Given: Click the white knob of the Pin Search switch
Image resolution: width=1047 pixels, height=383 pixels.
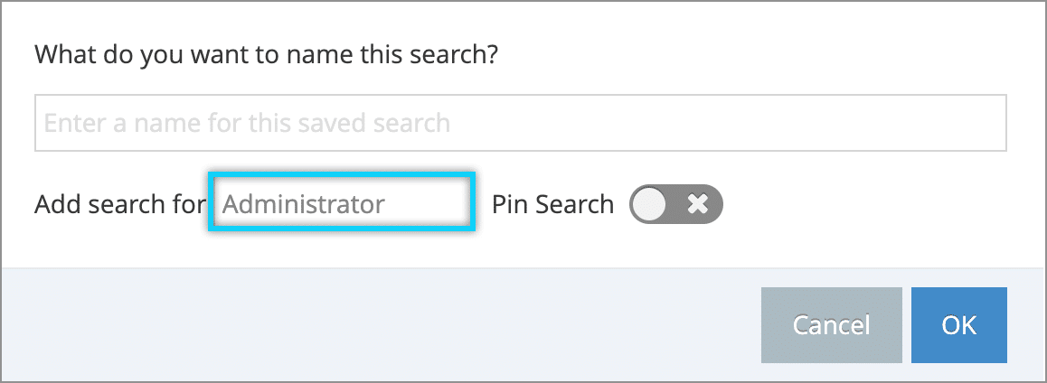Looking at the screenshot, I should tap(650, 204).
